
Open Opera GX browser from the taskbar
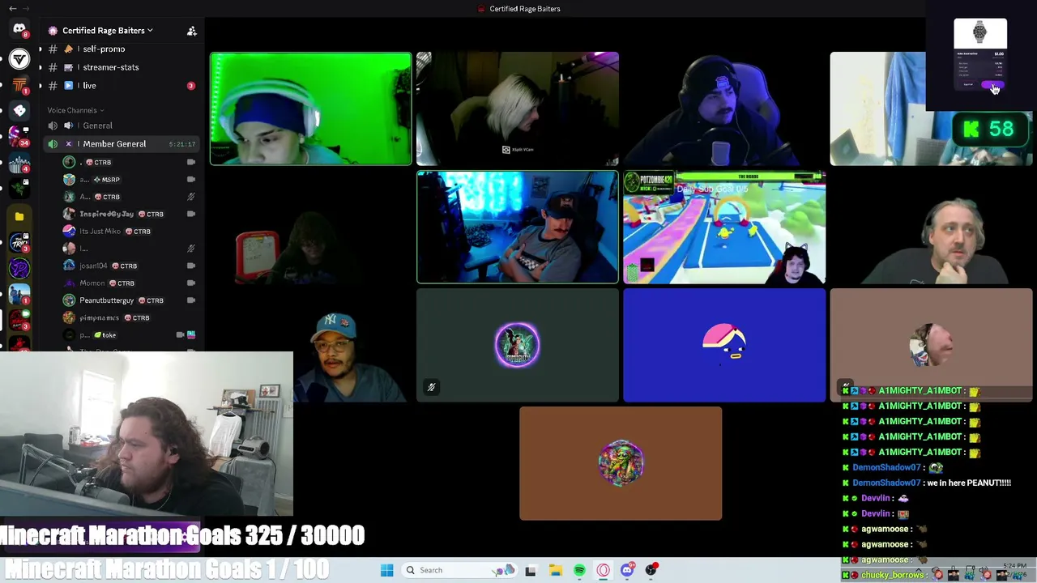[604, 570]
